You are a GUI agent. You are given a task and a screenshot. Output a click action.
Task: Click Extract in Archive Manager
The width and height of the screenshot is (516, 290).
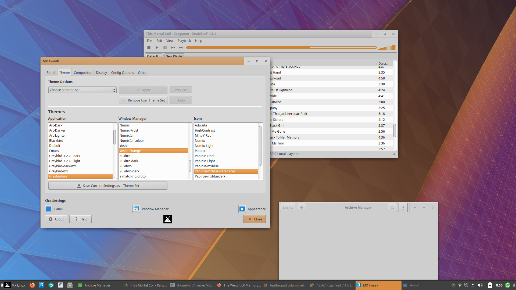click(288, 208)
